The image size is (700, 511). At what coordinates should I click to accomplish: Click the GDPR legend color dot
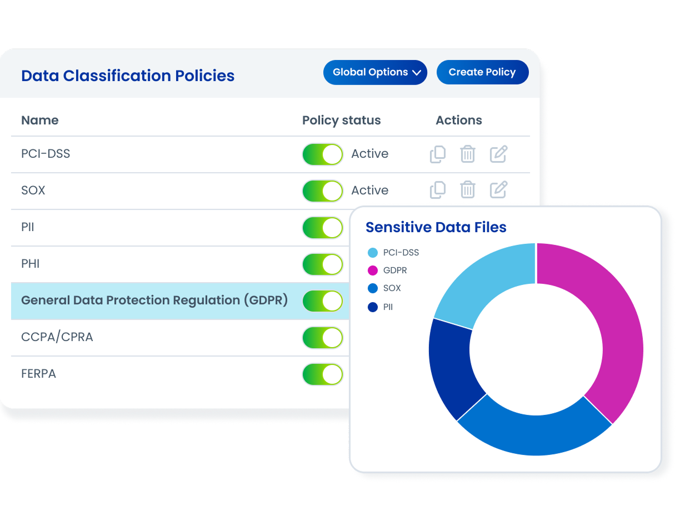pyautogui.click(x=373, y=270)
